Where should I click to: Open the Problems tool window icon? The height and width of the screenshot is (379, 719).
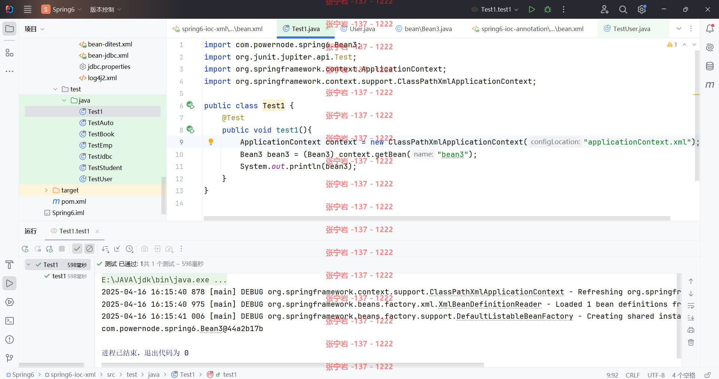coord(10,340)
